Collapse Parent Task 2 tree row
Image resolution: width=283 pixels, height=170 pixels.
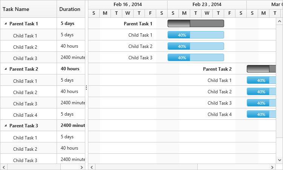click(x=5, y=69)
